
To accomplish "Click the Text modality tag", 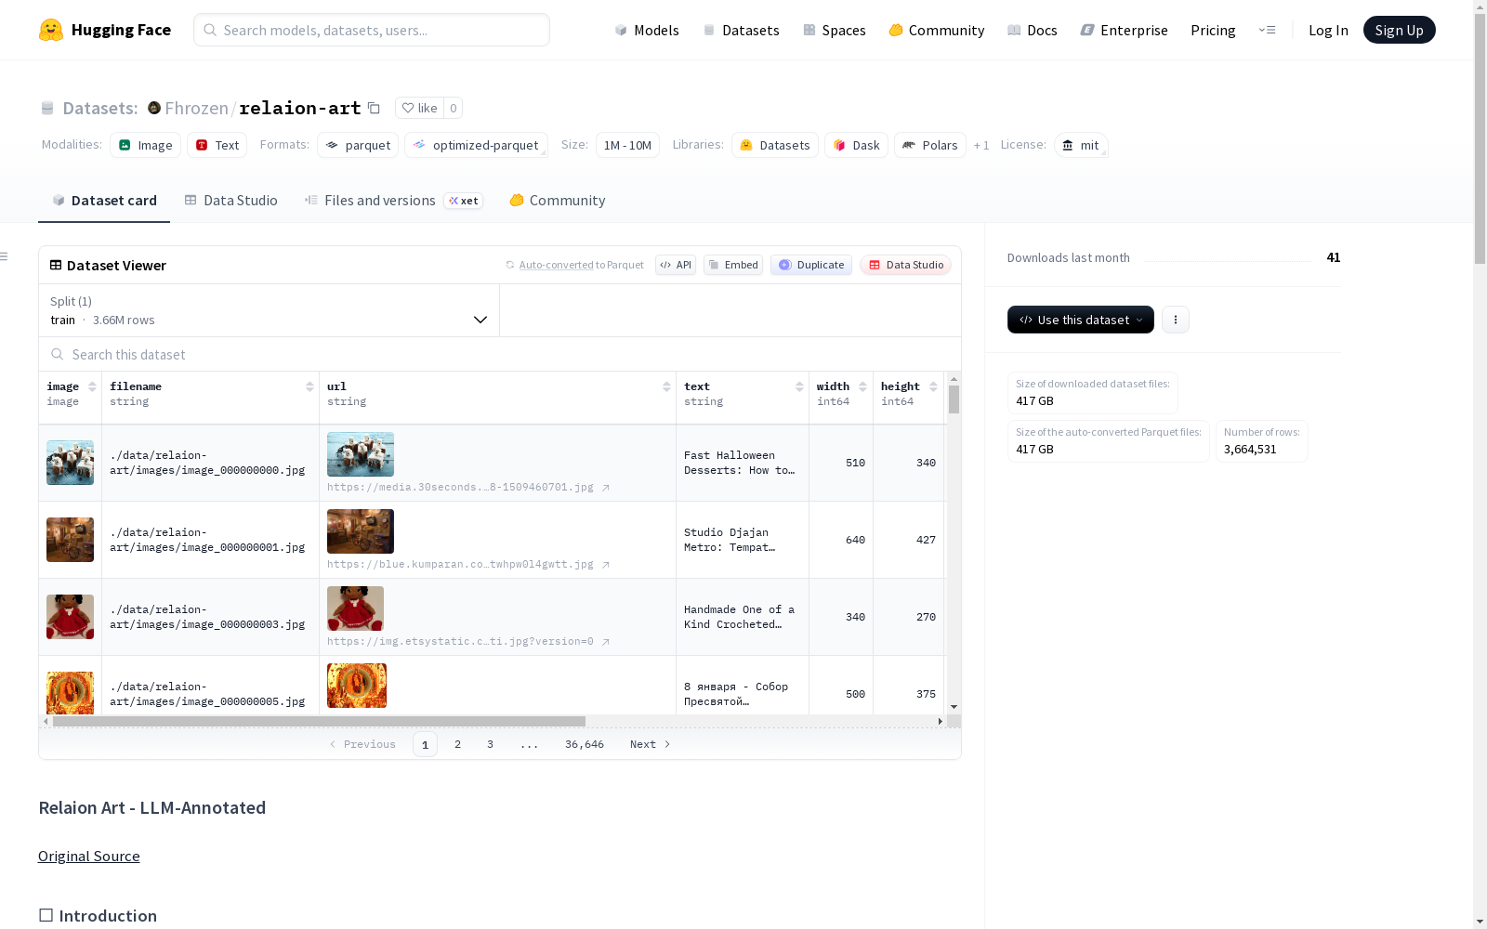I will coord(217,145).
